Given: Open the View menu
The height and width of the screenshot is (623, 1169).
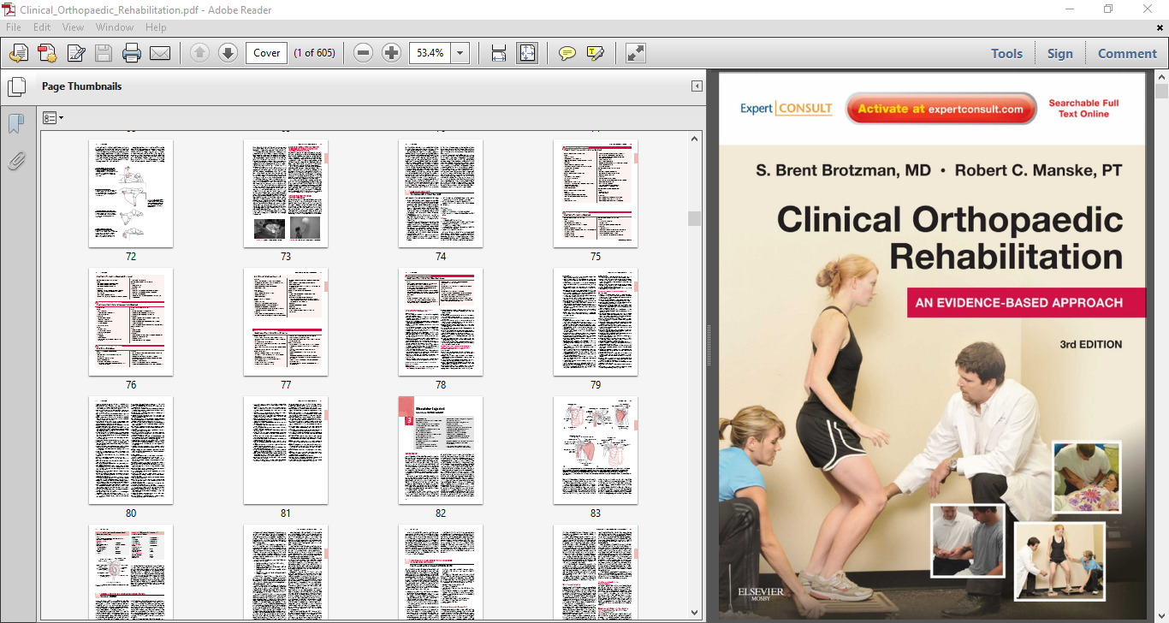Looking at the screenshot, I should 73,27.
